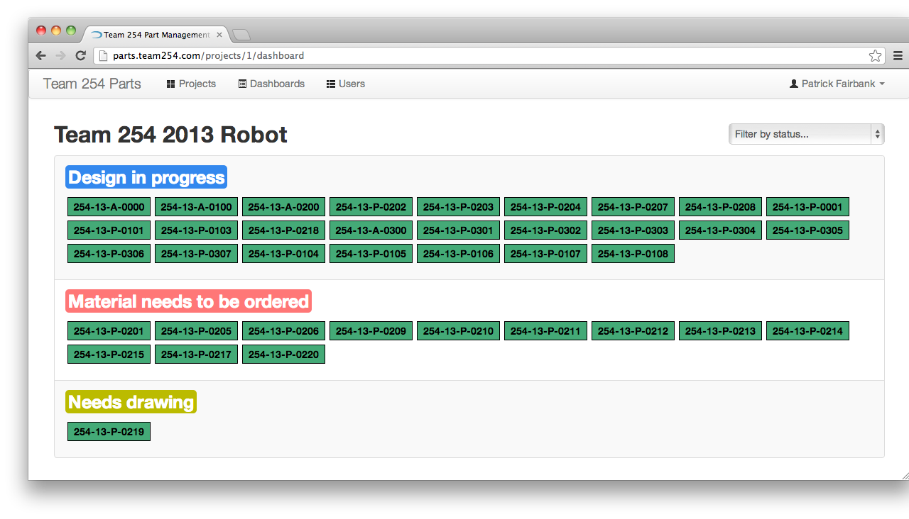Screen dimensions: 909x519
Task: Click part 254-13-P-0303
Action: click(633, 230)
